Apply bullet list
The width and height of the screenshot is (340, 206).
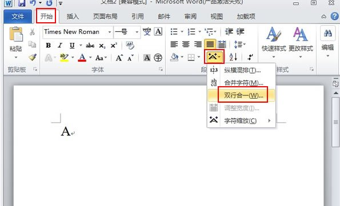pyautogui.click(x=174, y=32)
